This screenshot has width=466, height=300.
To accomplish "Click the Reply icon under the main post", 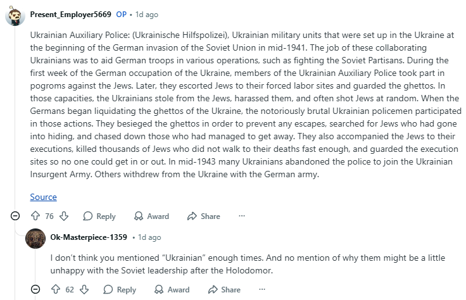I will pyautogui.click(x=88, y=216).
